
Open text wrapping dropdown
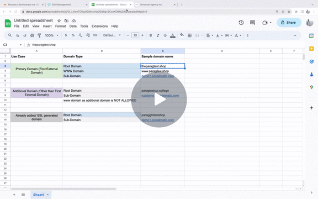(x=229, y=35)
